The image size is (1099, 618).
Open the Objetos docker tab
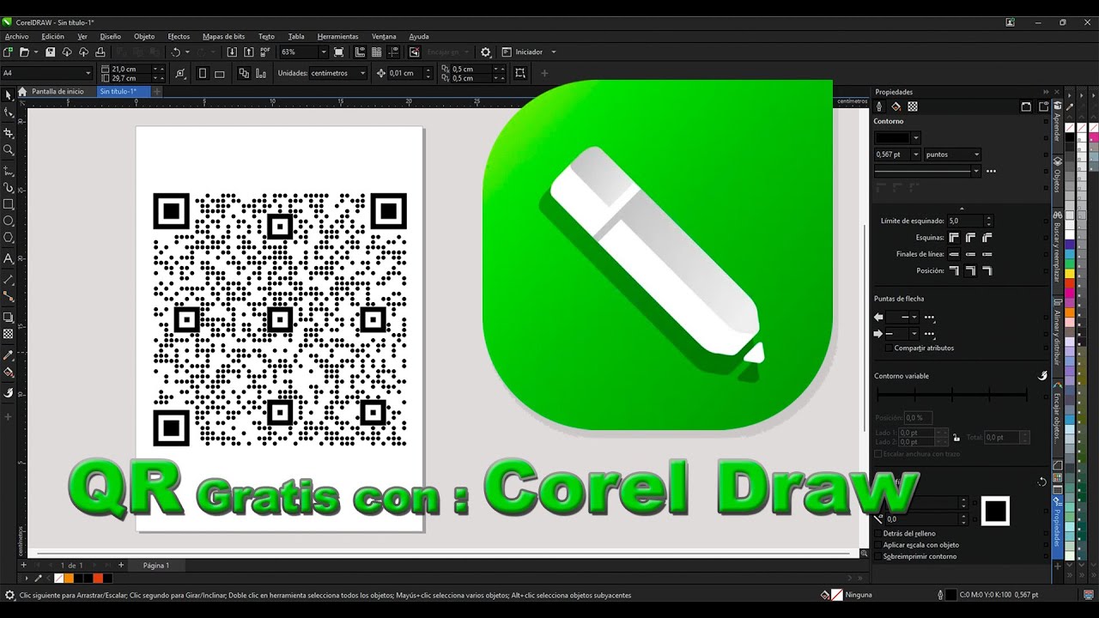pyautogui.click(x=1058, y=180)
